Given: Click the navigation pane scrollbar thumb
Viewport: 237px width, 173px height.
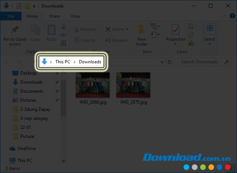Looking at the screenshot, I should (63, 98).
